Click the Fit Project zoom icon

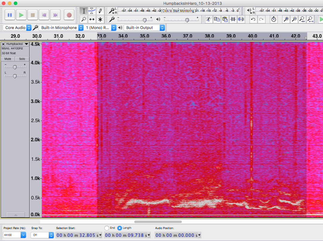click(310, 19)
